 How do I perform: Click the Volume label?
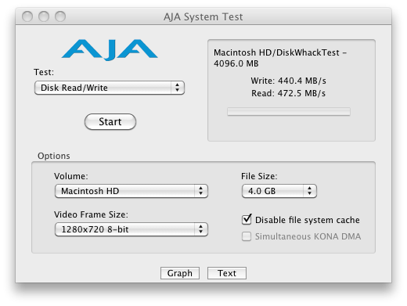click(71, 176)
